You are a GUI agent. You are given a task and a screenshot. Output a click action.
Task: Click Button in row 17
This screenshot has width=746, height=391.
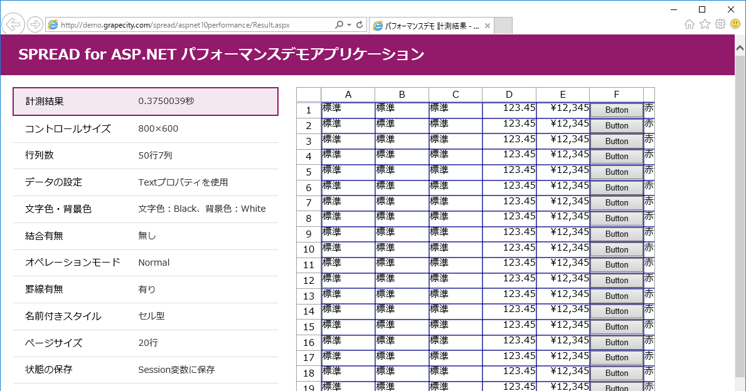pyautogui.click(x=617, y=358)
